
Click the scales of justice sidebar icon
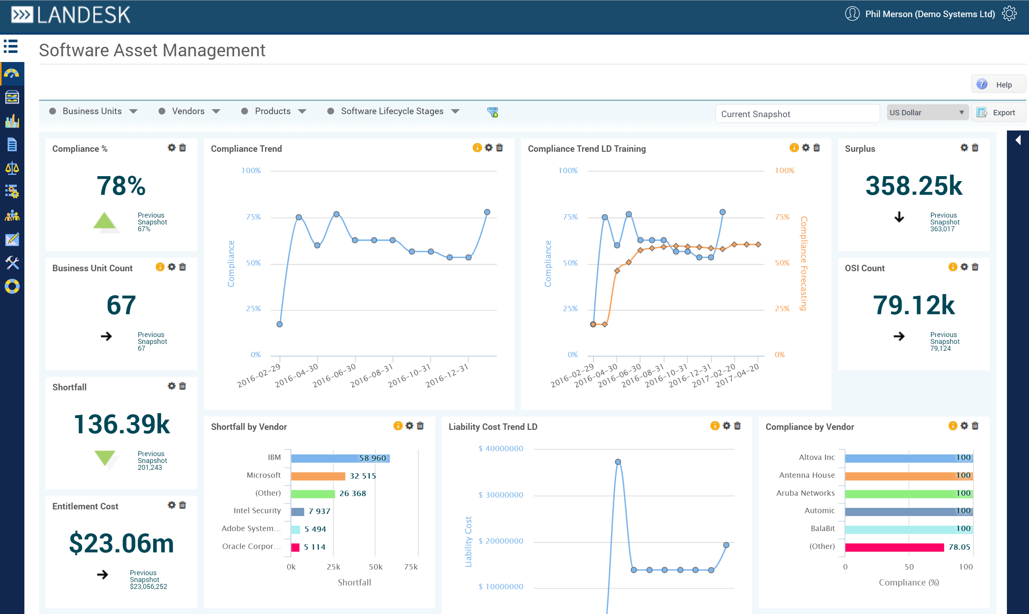click(11, 169)
